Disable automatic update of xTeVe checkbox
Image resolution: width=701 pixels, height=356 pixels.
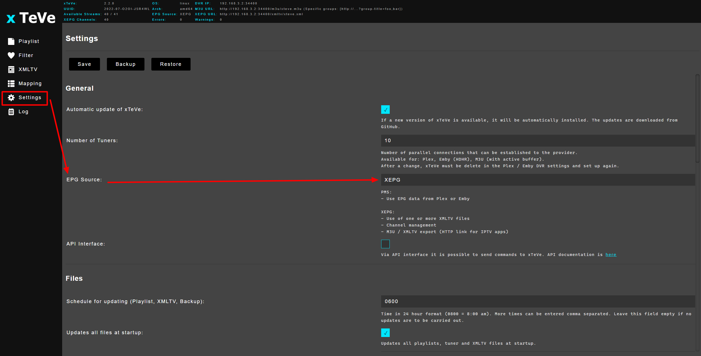385,109
